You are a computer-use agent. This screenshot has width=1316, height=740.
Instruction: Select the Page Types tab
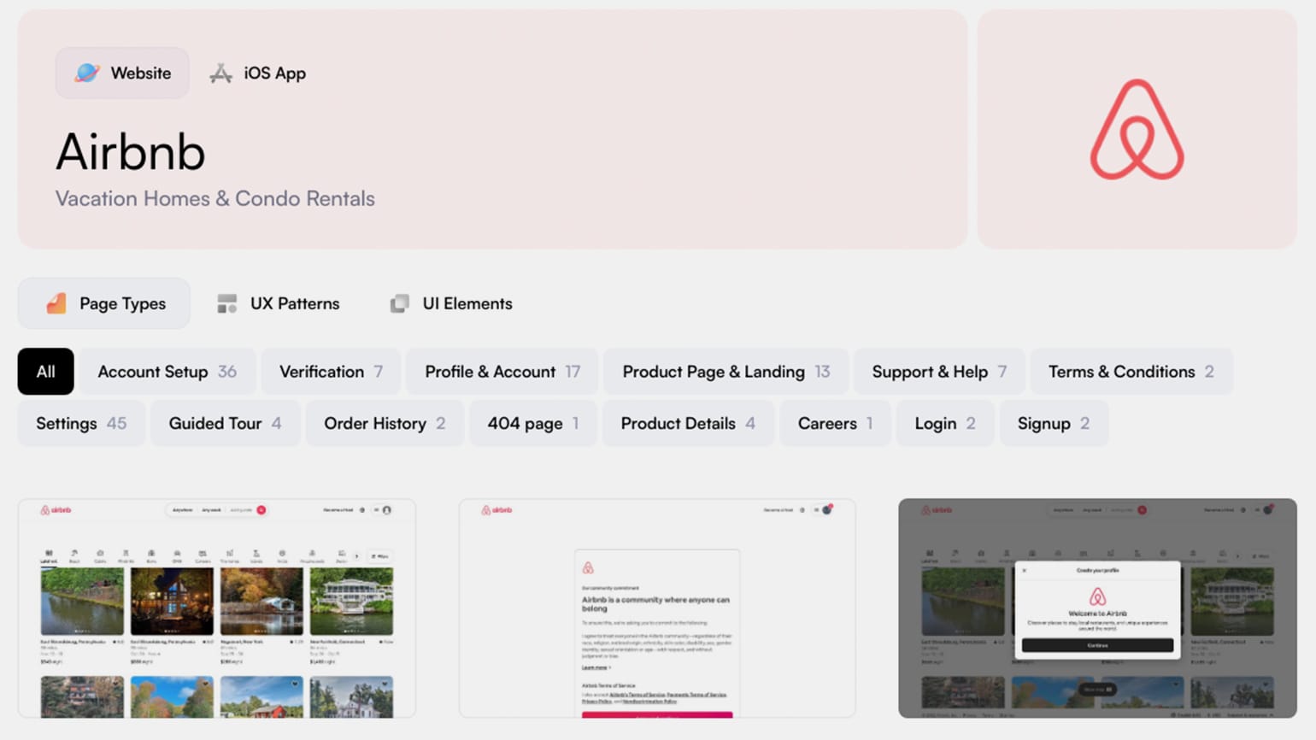104,303
